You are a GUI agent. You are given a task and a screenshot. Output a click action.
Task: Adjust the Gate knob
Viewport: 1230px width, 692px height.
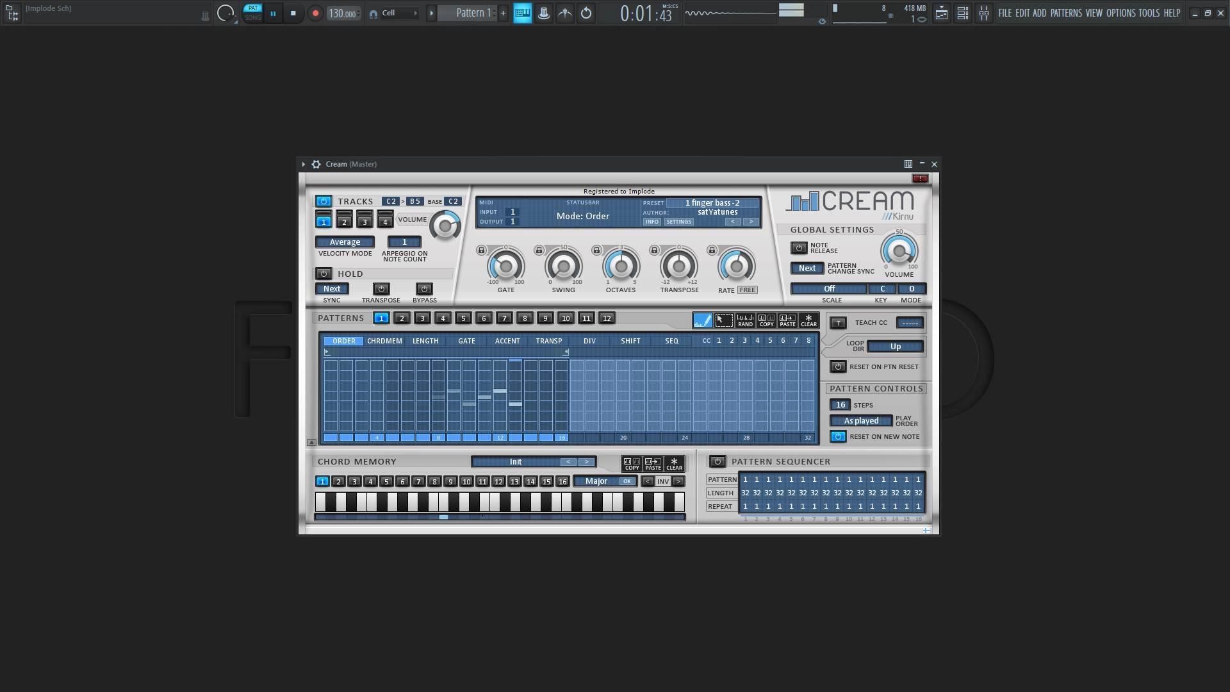pyautogui.click(x=505, y=266)
